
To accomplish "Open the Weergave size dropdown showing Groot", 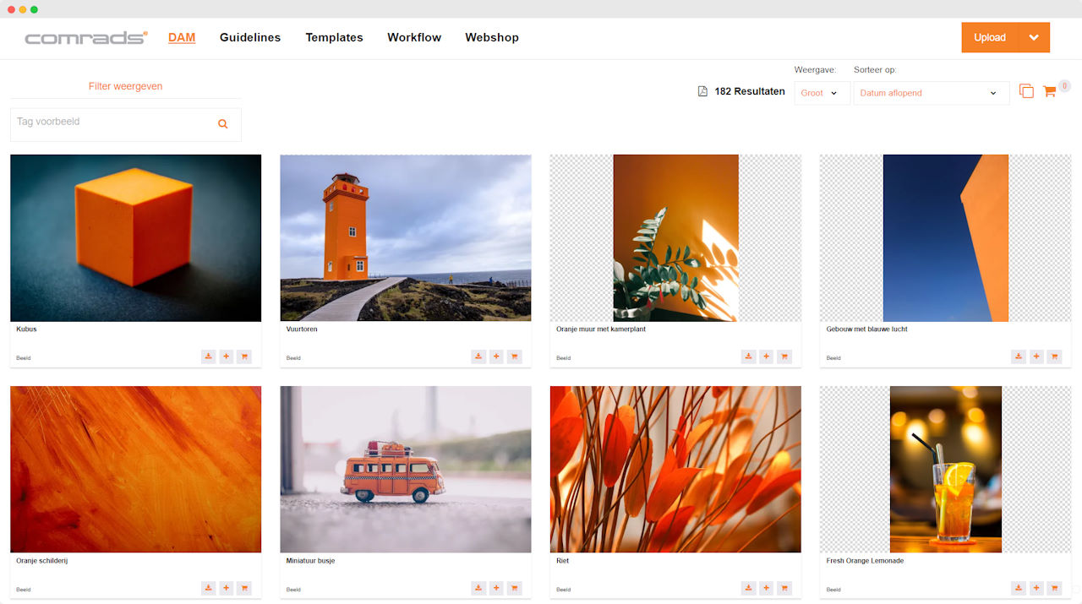I will (x=821, y=93).
